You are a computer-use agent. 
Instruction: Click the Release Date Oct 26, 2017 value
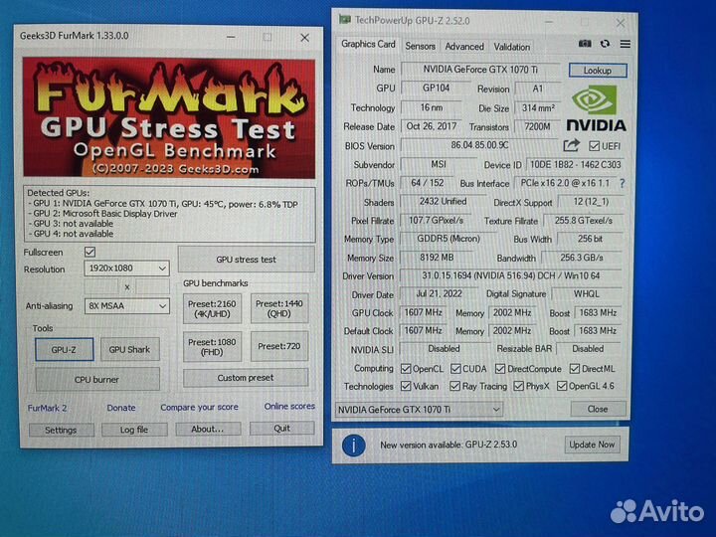point(431,126)
